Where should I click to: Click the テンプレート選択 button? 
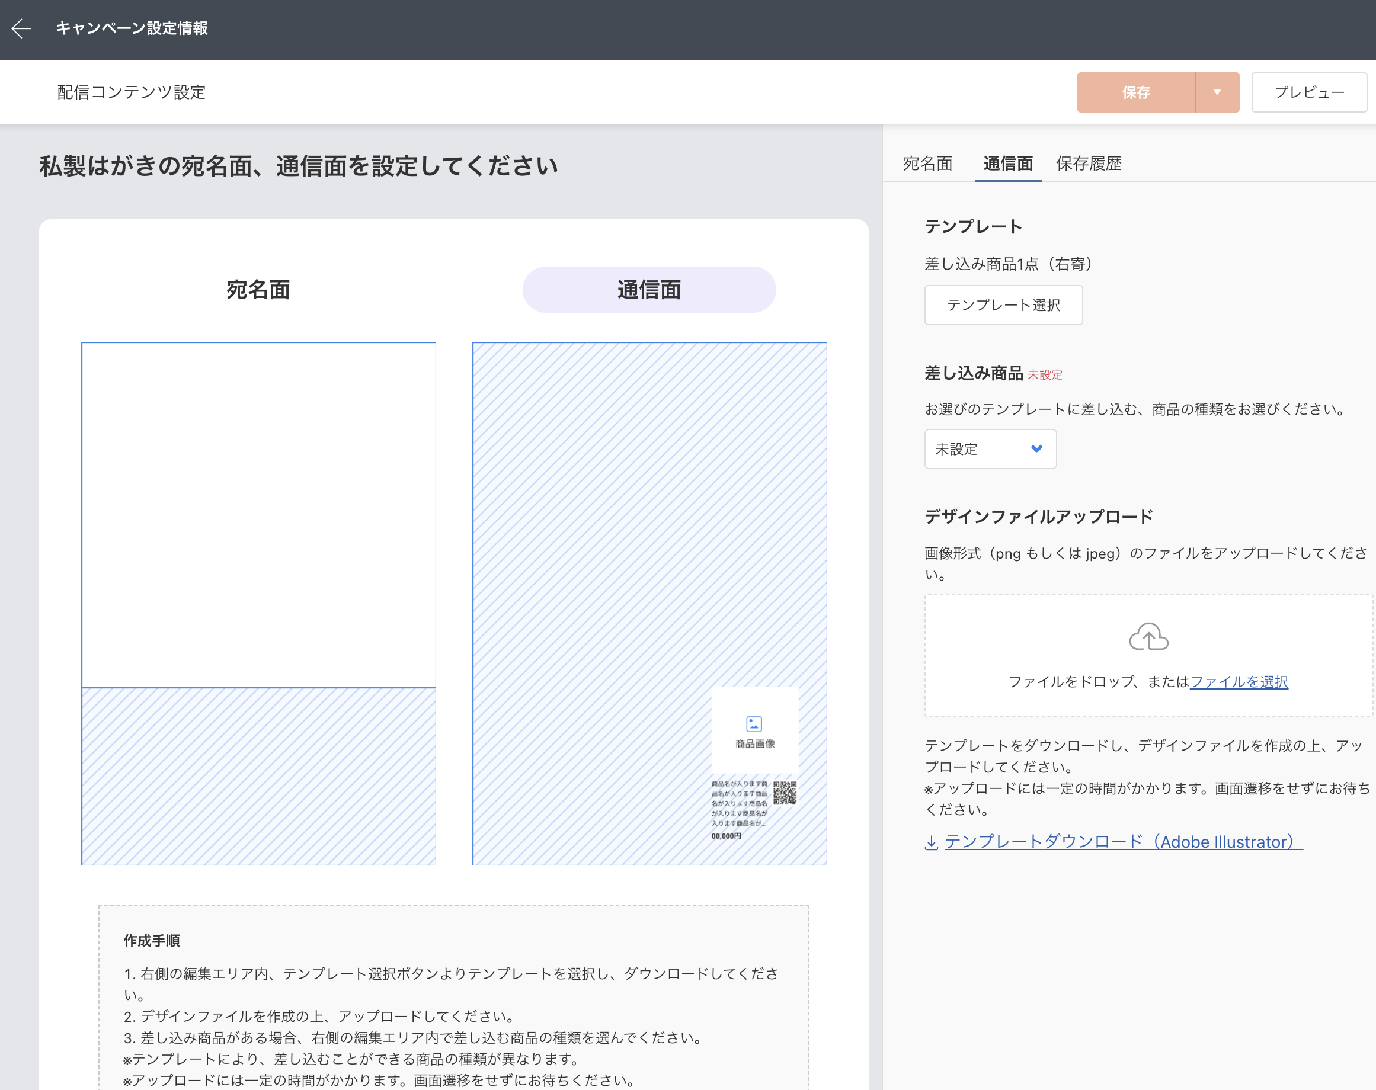(1003, 305)
